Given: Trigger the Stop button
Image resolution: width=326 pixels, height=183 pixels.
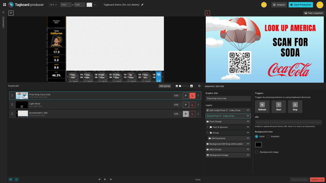Looking at the screenshot, I should pyautogui.click(x=295, y=107).
